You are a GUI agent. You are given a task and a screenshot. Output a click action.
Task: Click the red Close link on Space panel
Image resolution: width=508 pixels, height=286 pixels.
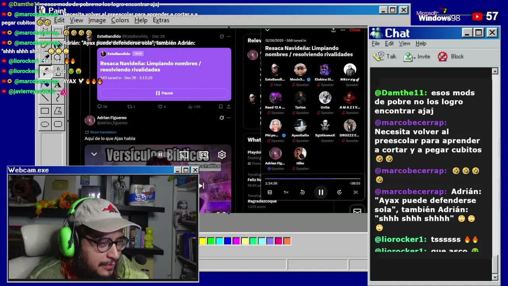(x=355, y=30)
